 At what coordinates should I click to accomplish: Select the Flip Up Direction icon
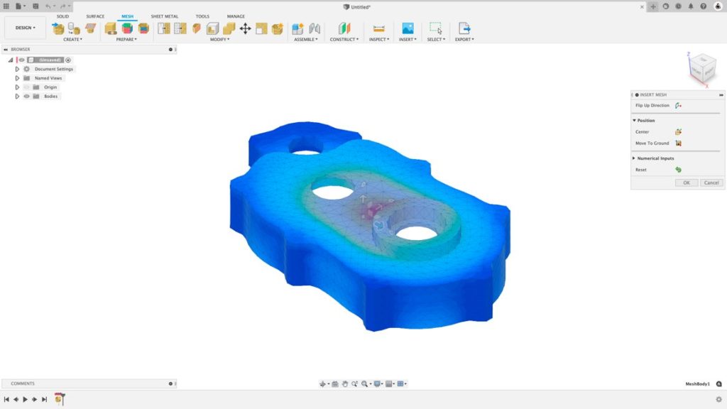click(x=678, y=106)
